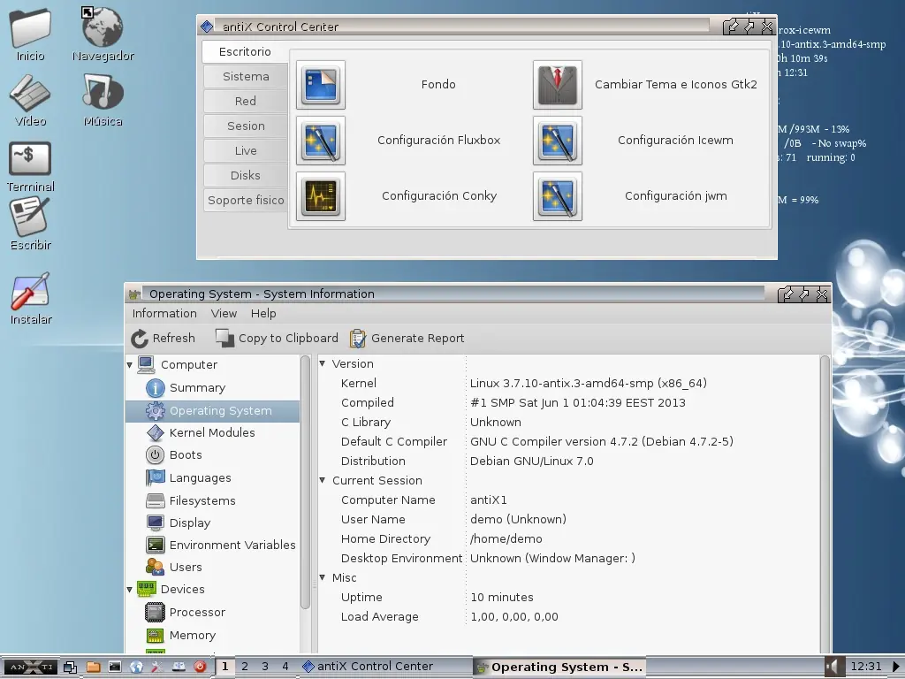
Task: Select Memory under Devices
Action: click(192, 636)
